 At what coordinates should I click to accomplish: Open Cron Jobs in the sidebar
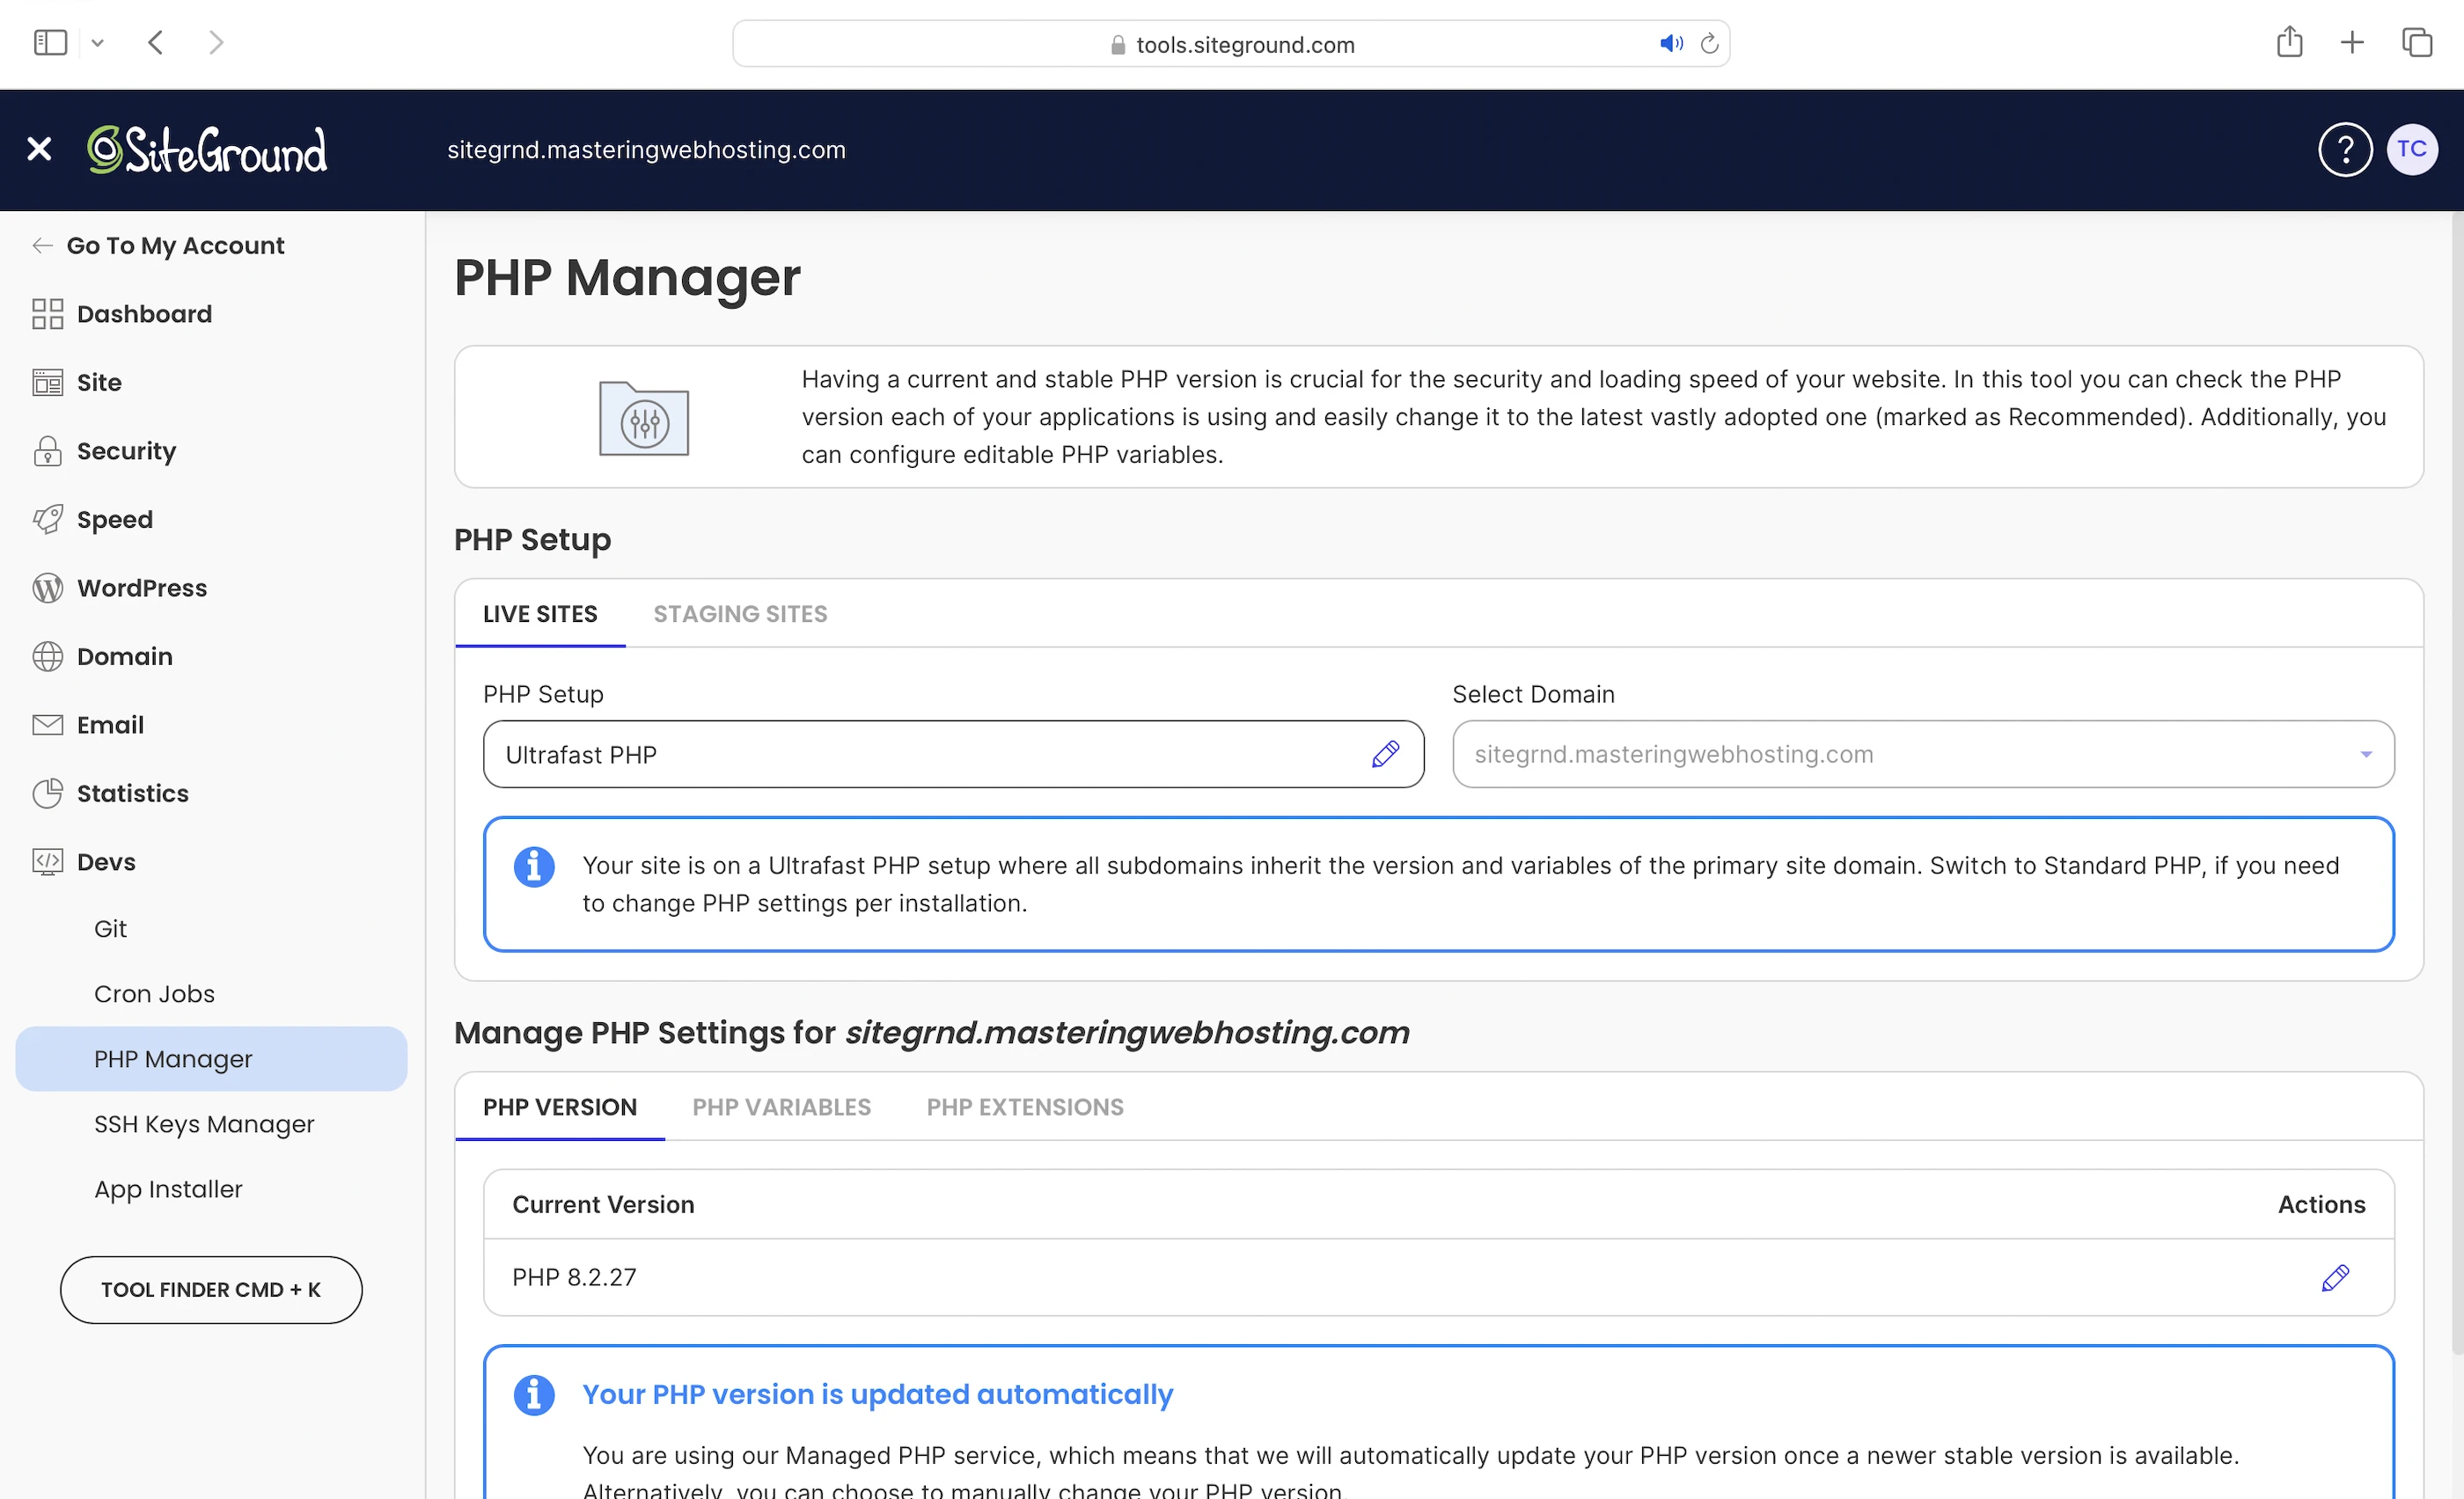click(154, 994)
